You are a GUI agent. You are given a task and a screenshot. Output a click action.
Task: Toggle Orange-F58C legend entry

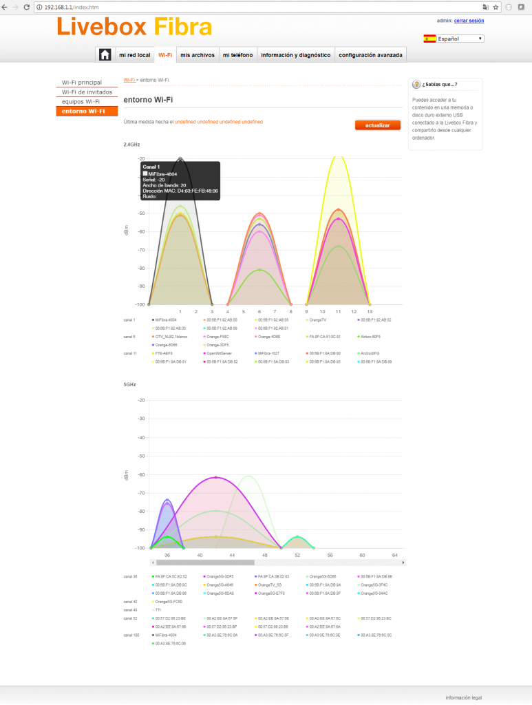point(216,337)
